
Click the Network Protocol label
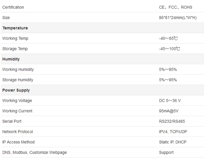18,132
